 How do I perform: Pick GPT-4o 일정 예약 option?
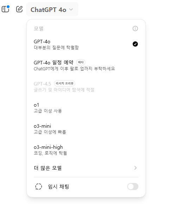(86, 65)
